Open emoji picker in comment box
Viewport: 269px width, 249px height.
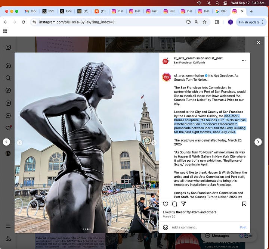(x=166, y=227)
